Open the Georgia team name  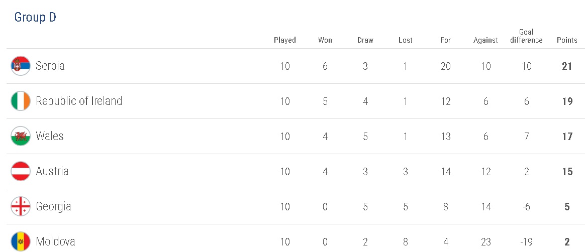(53, 206)
